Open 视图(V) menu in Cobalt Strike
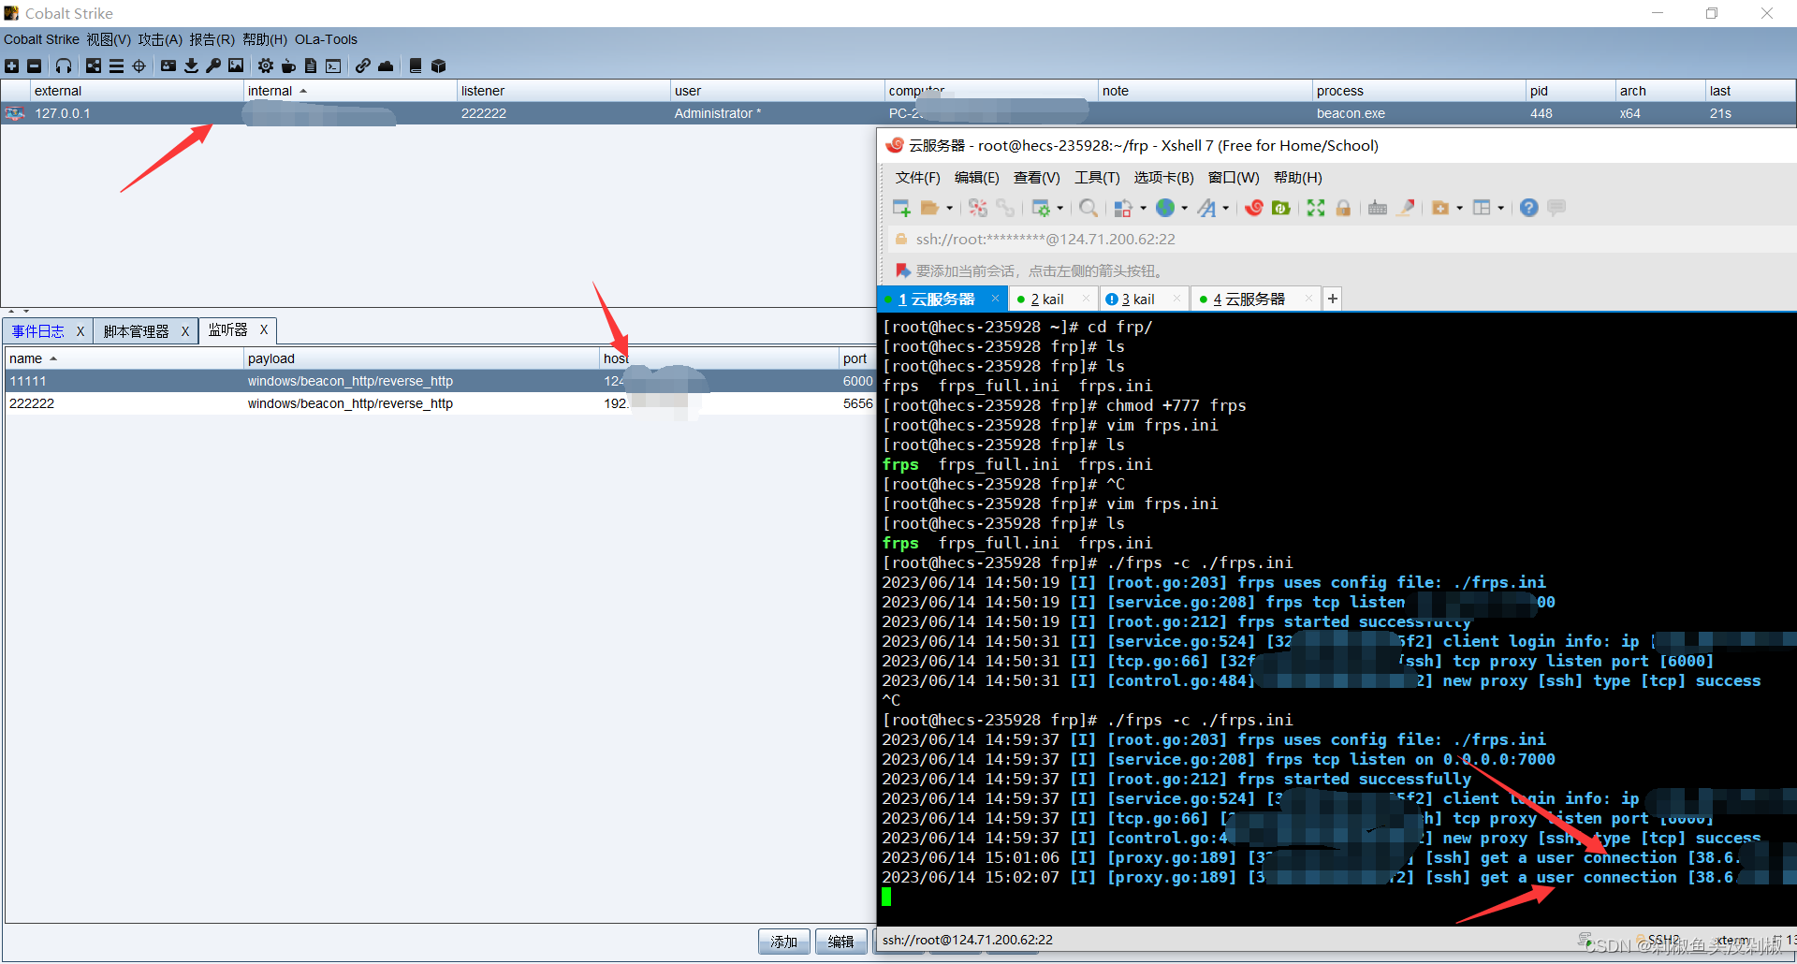Screen dimensions: 1797x964 click(x=109, y=39)
